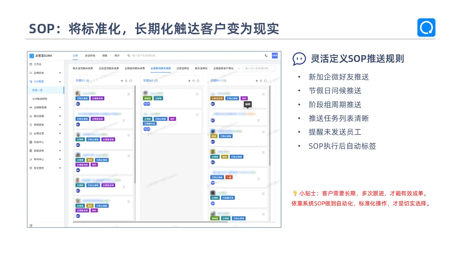
Task: Search within the 到期D1 column
Action: pos(126,81)
